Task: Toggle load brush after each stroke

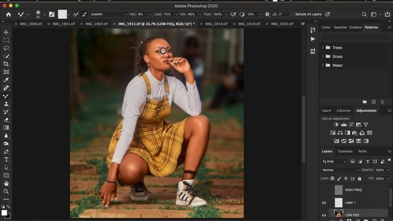Action: (x=76, y=15)
